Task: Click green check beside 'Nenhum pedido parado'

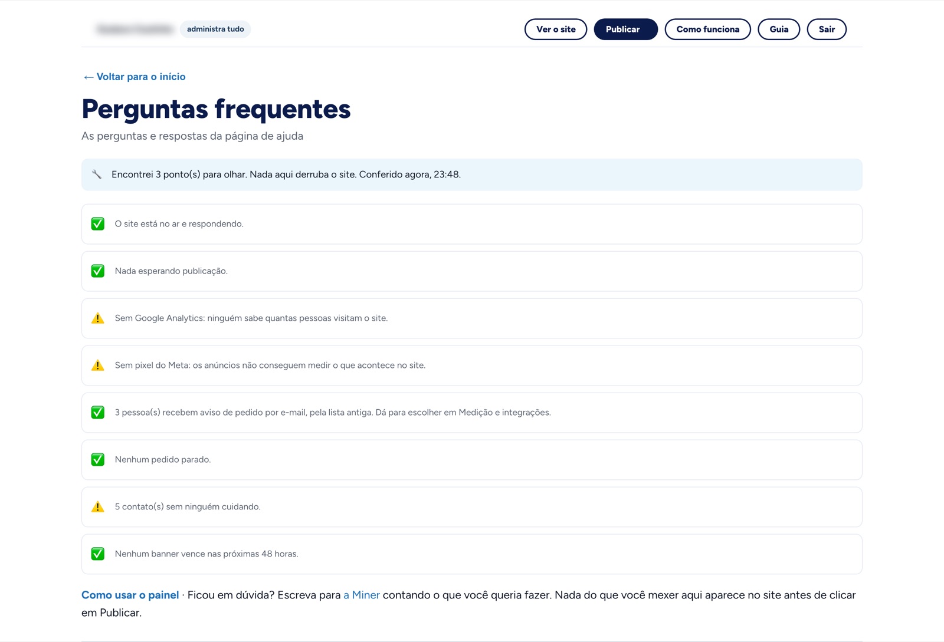Action: tap(98, 460)
